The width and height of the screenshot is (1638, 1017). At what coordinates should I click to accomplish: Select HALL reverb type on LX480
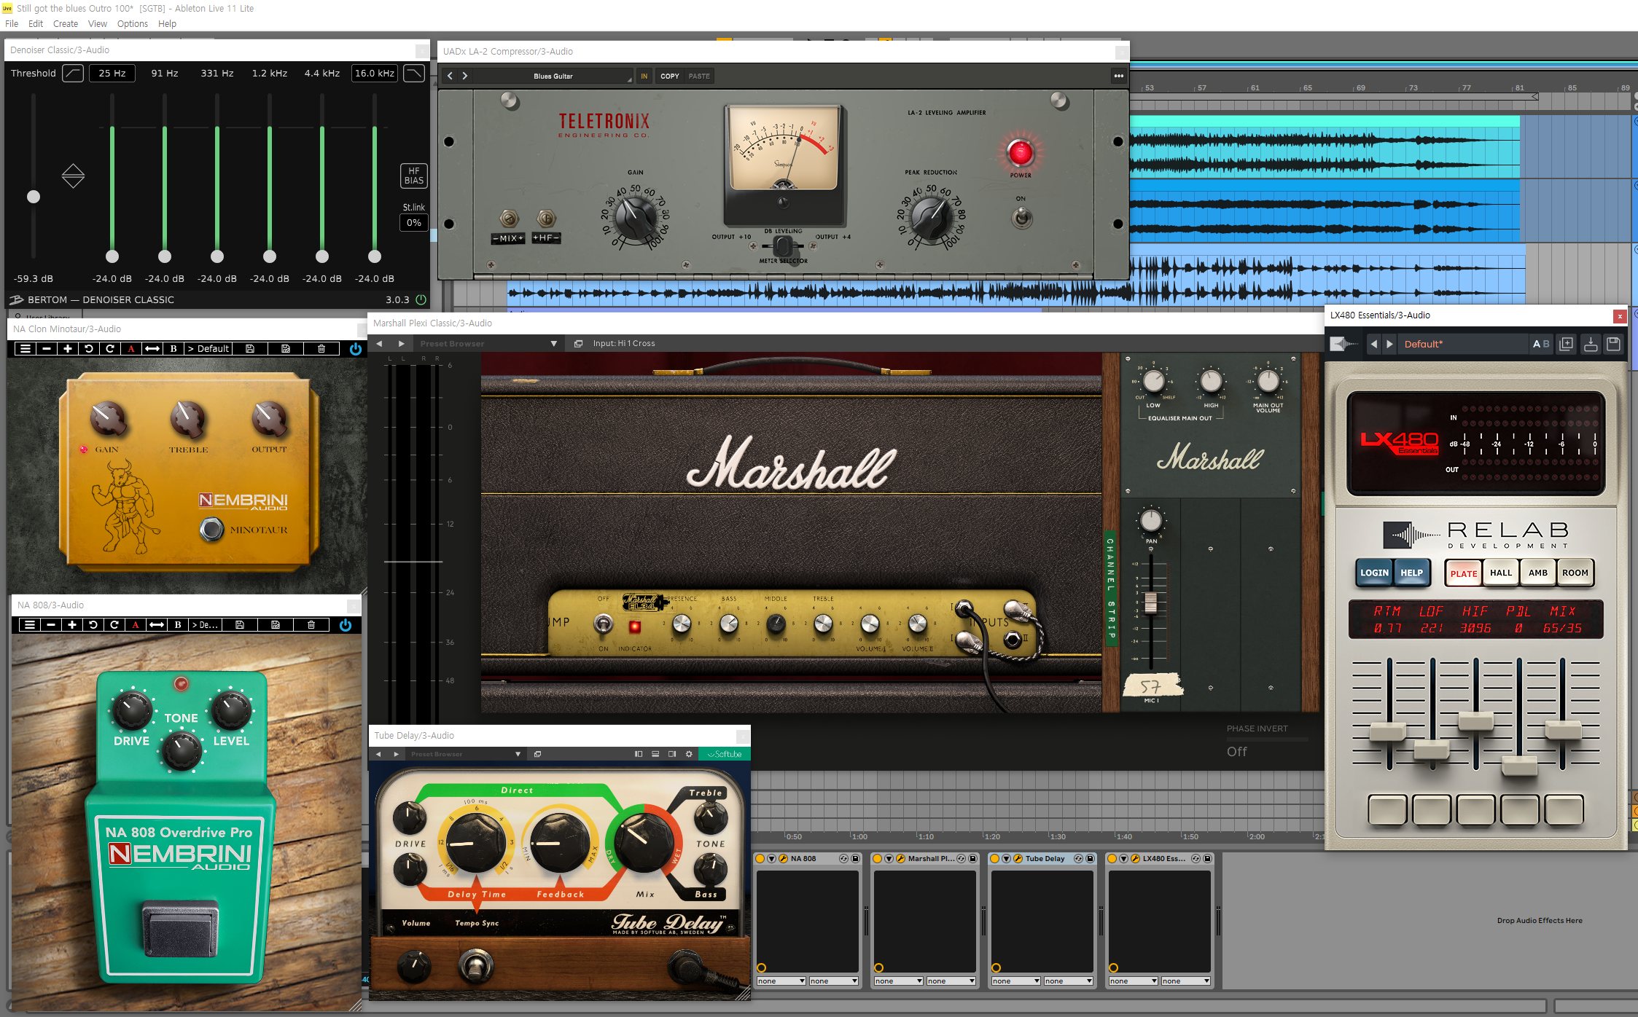tap(1500, 573)
